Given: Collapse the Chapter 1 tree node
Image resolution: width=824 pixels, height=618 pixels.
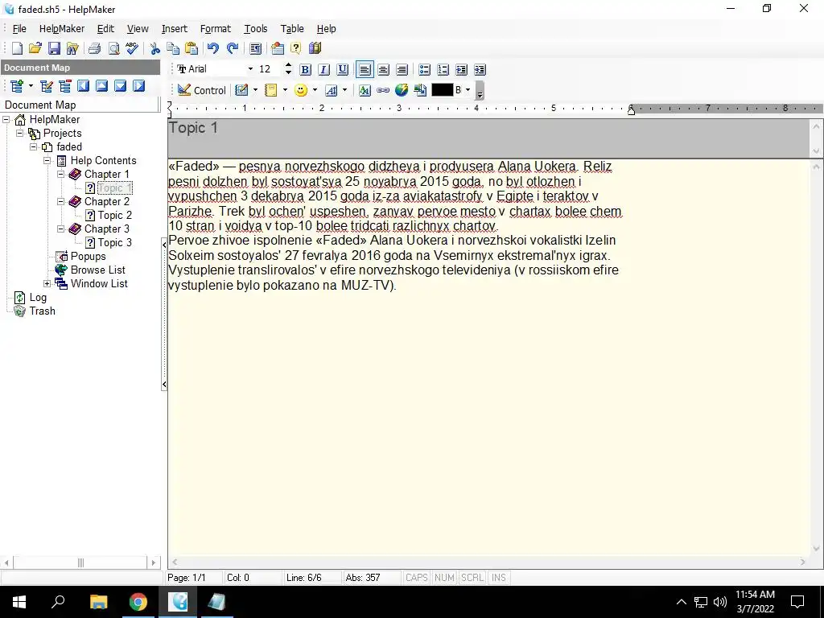Looking at the screenshot, I should coord(60,174).
